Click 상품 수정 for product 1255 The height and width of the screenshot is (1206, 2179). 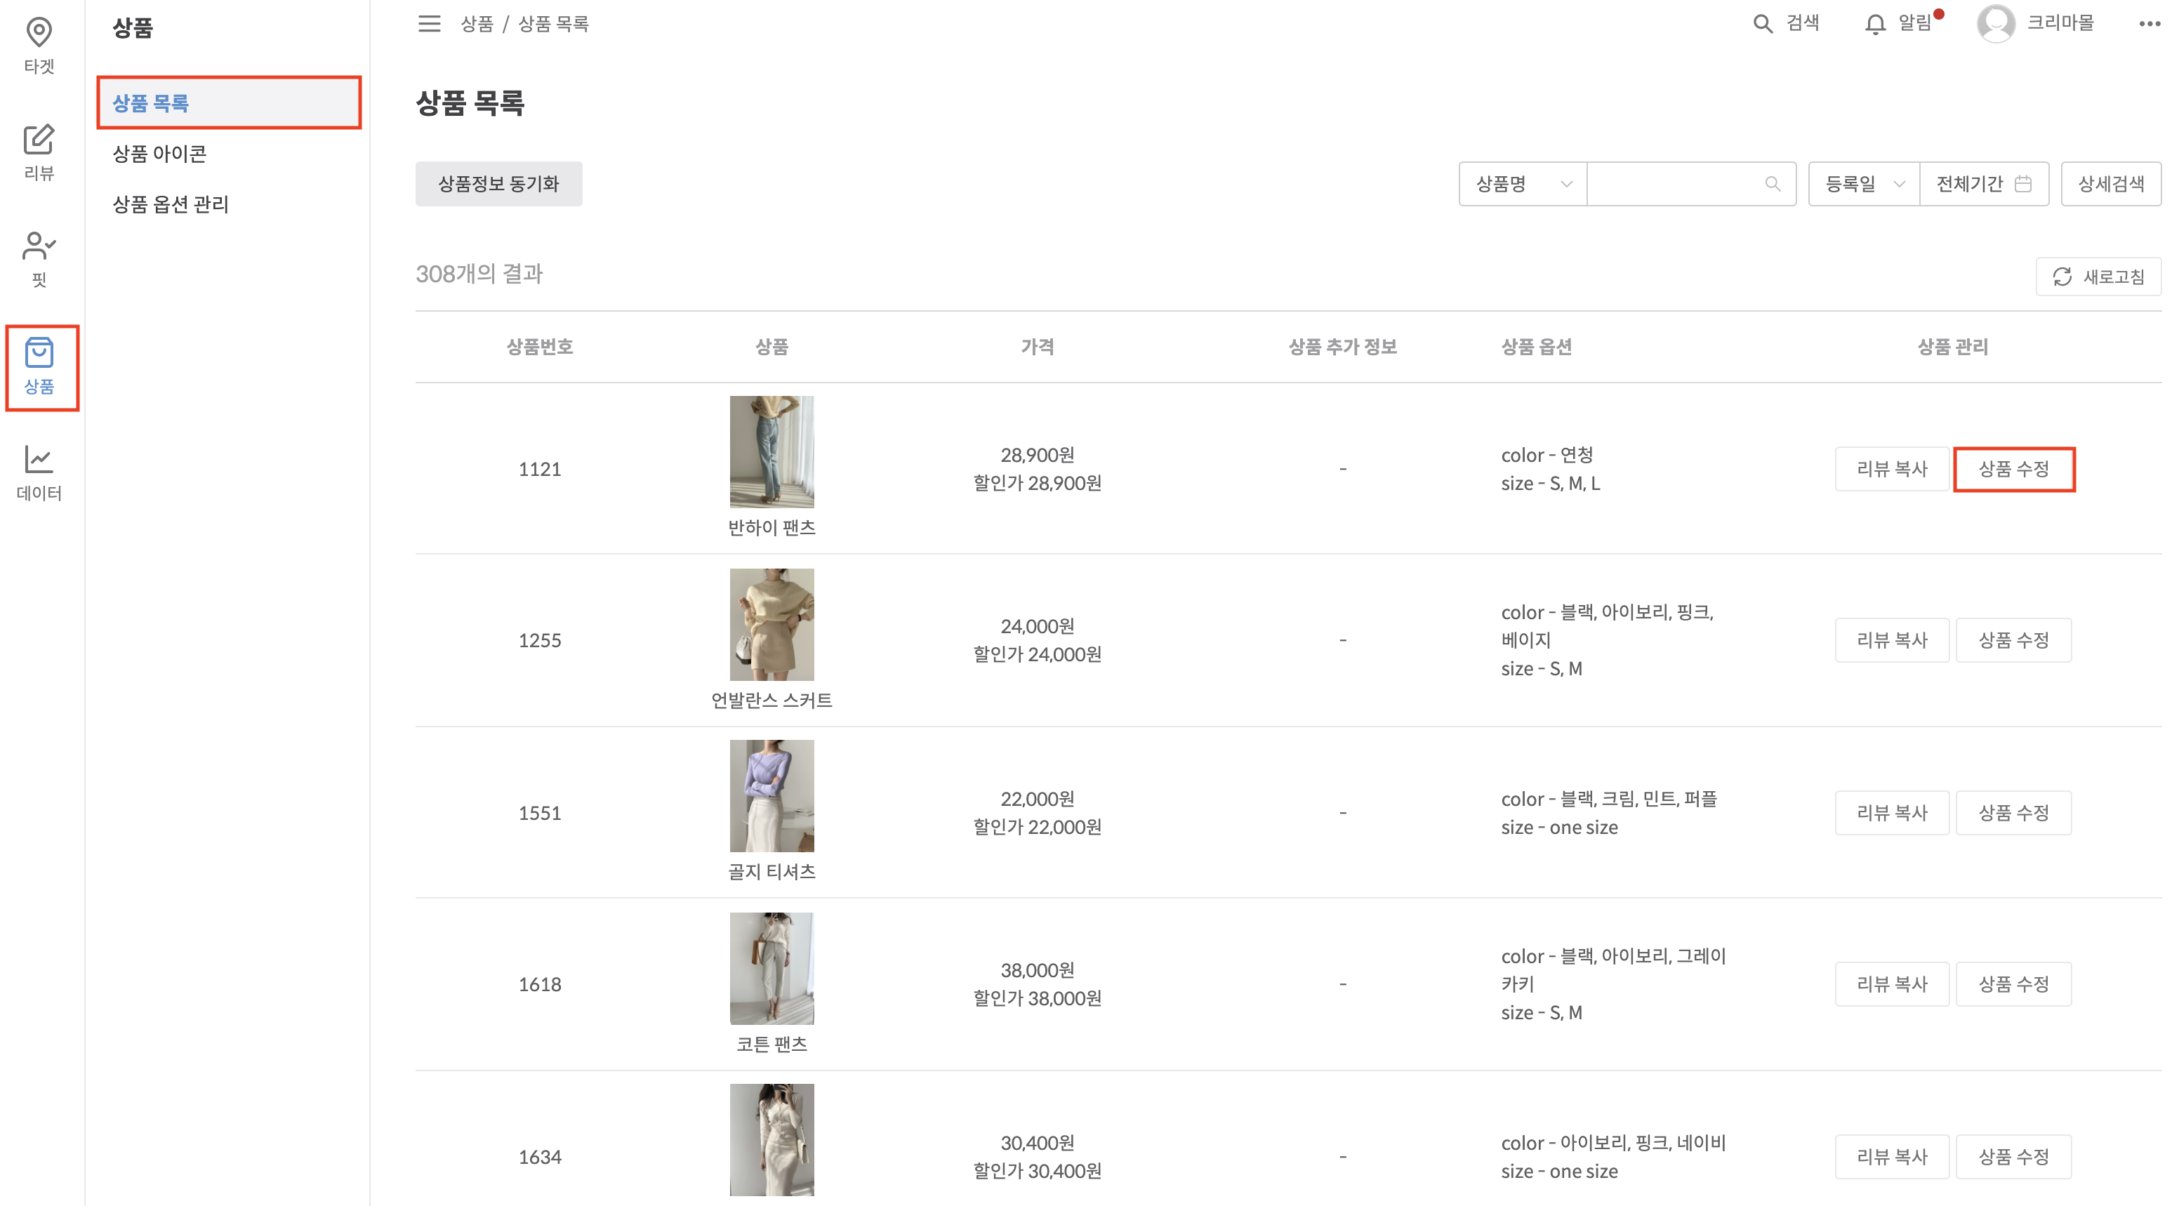tap(2013, 640)
